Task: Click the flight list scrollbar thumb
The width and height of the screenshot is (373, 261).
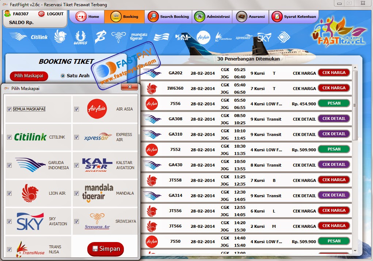Action: pyautogui.click(x=355, y=105)
